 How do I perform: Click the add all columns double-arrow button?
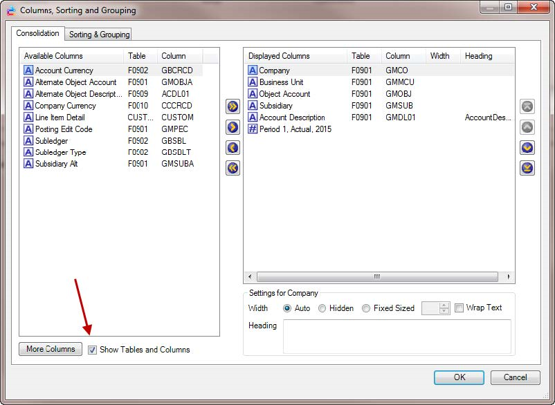(233, 106)
